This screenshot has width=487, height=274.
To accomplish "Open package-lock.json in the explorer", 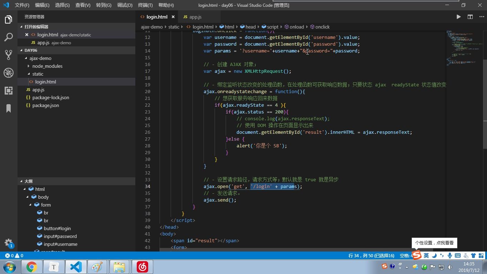I will pos(51,97).
